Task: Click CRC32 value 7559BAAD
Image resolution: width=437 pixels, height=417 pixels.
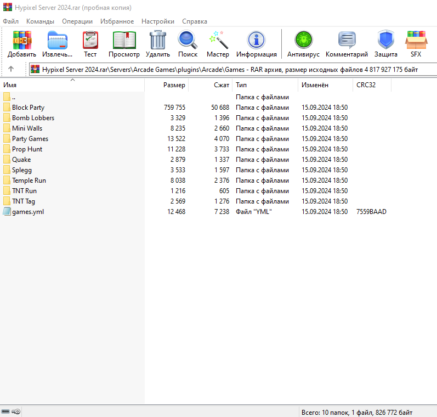Action: point(371,212)
